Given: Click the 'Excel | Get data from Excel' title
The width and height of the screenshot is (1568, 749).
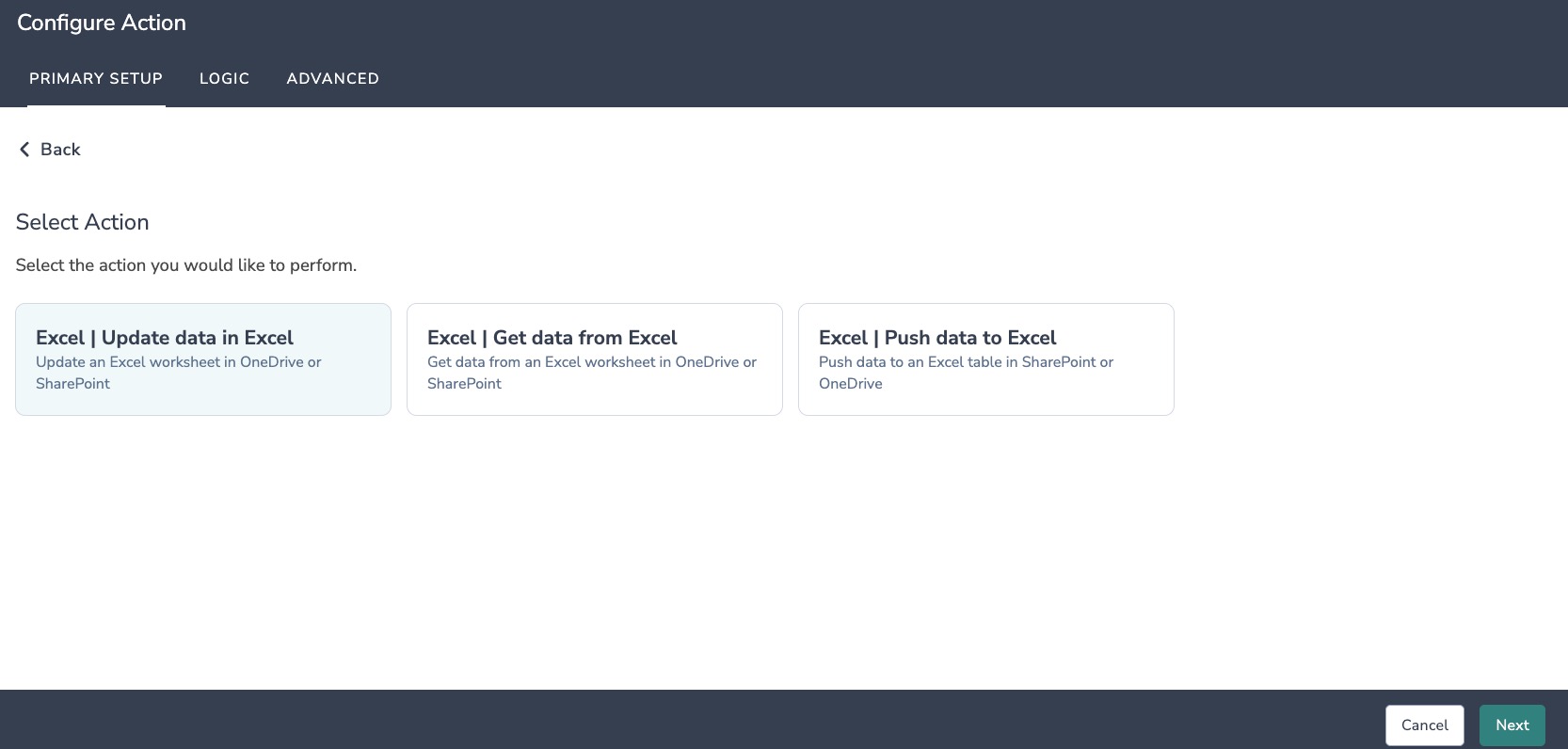Looking at the screenshot, I should pos(552,338).
